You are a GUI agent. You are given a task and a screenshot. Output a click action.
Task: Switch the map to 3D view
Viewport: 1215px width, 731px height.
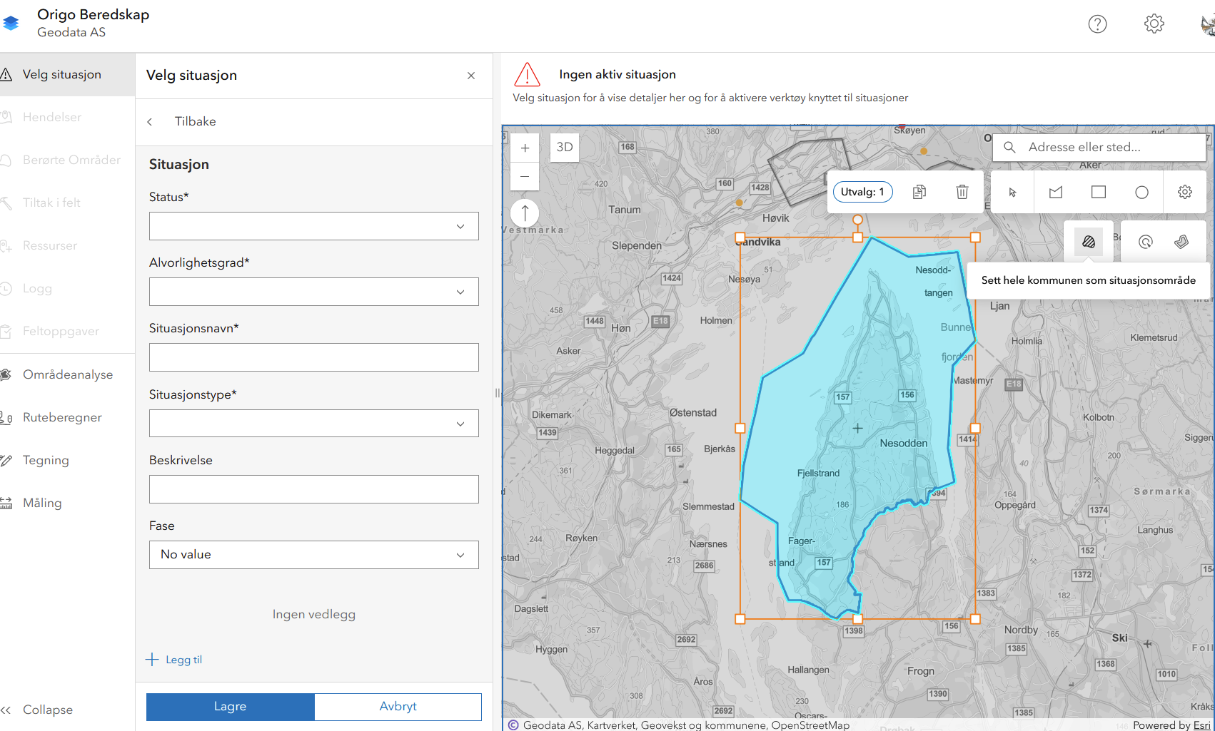pos(565,148)
